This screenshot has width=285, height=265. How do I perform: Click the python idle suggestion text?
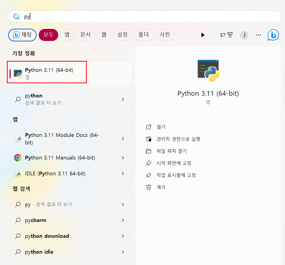[x=39, y=252]
